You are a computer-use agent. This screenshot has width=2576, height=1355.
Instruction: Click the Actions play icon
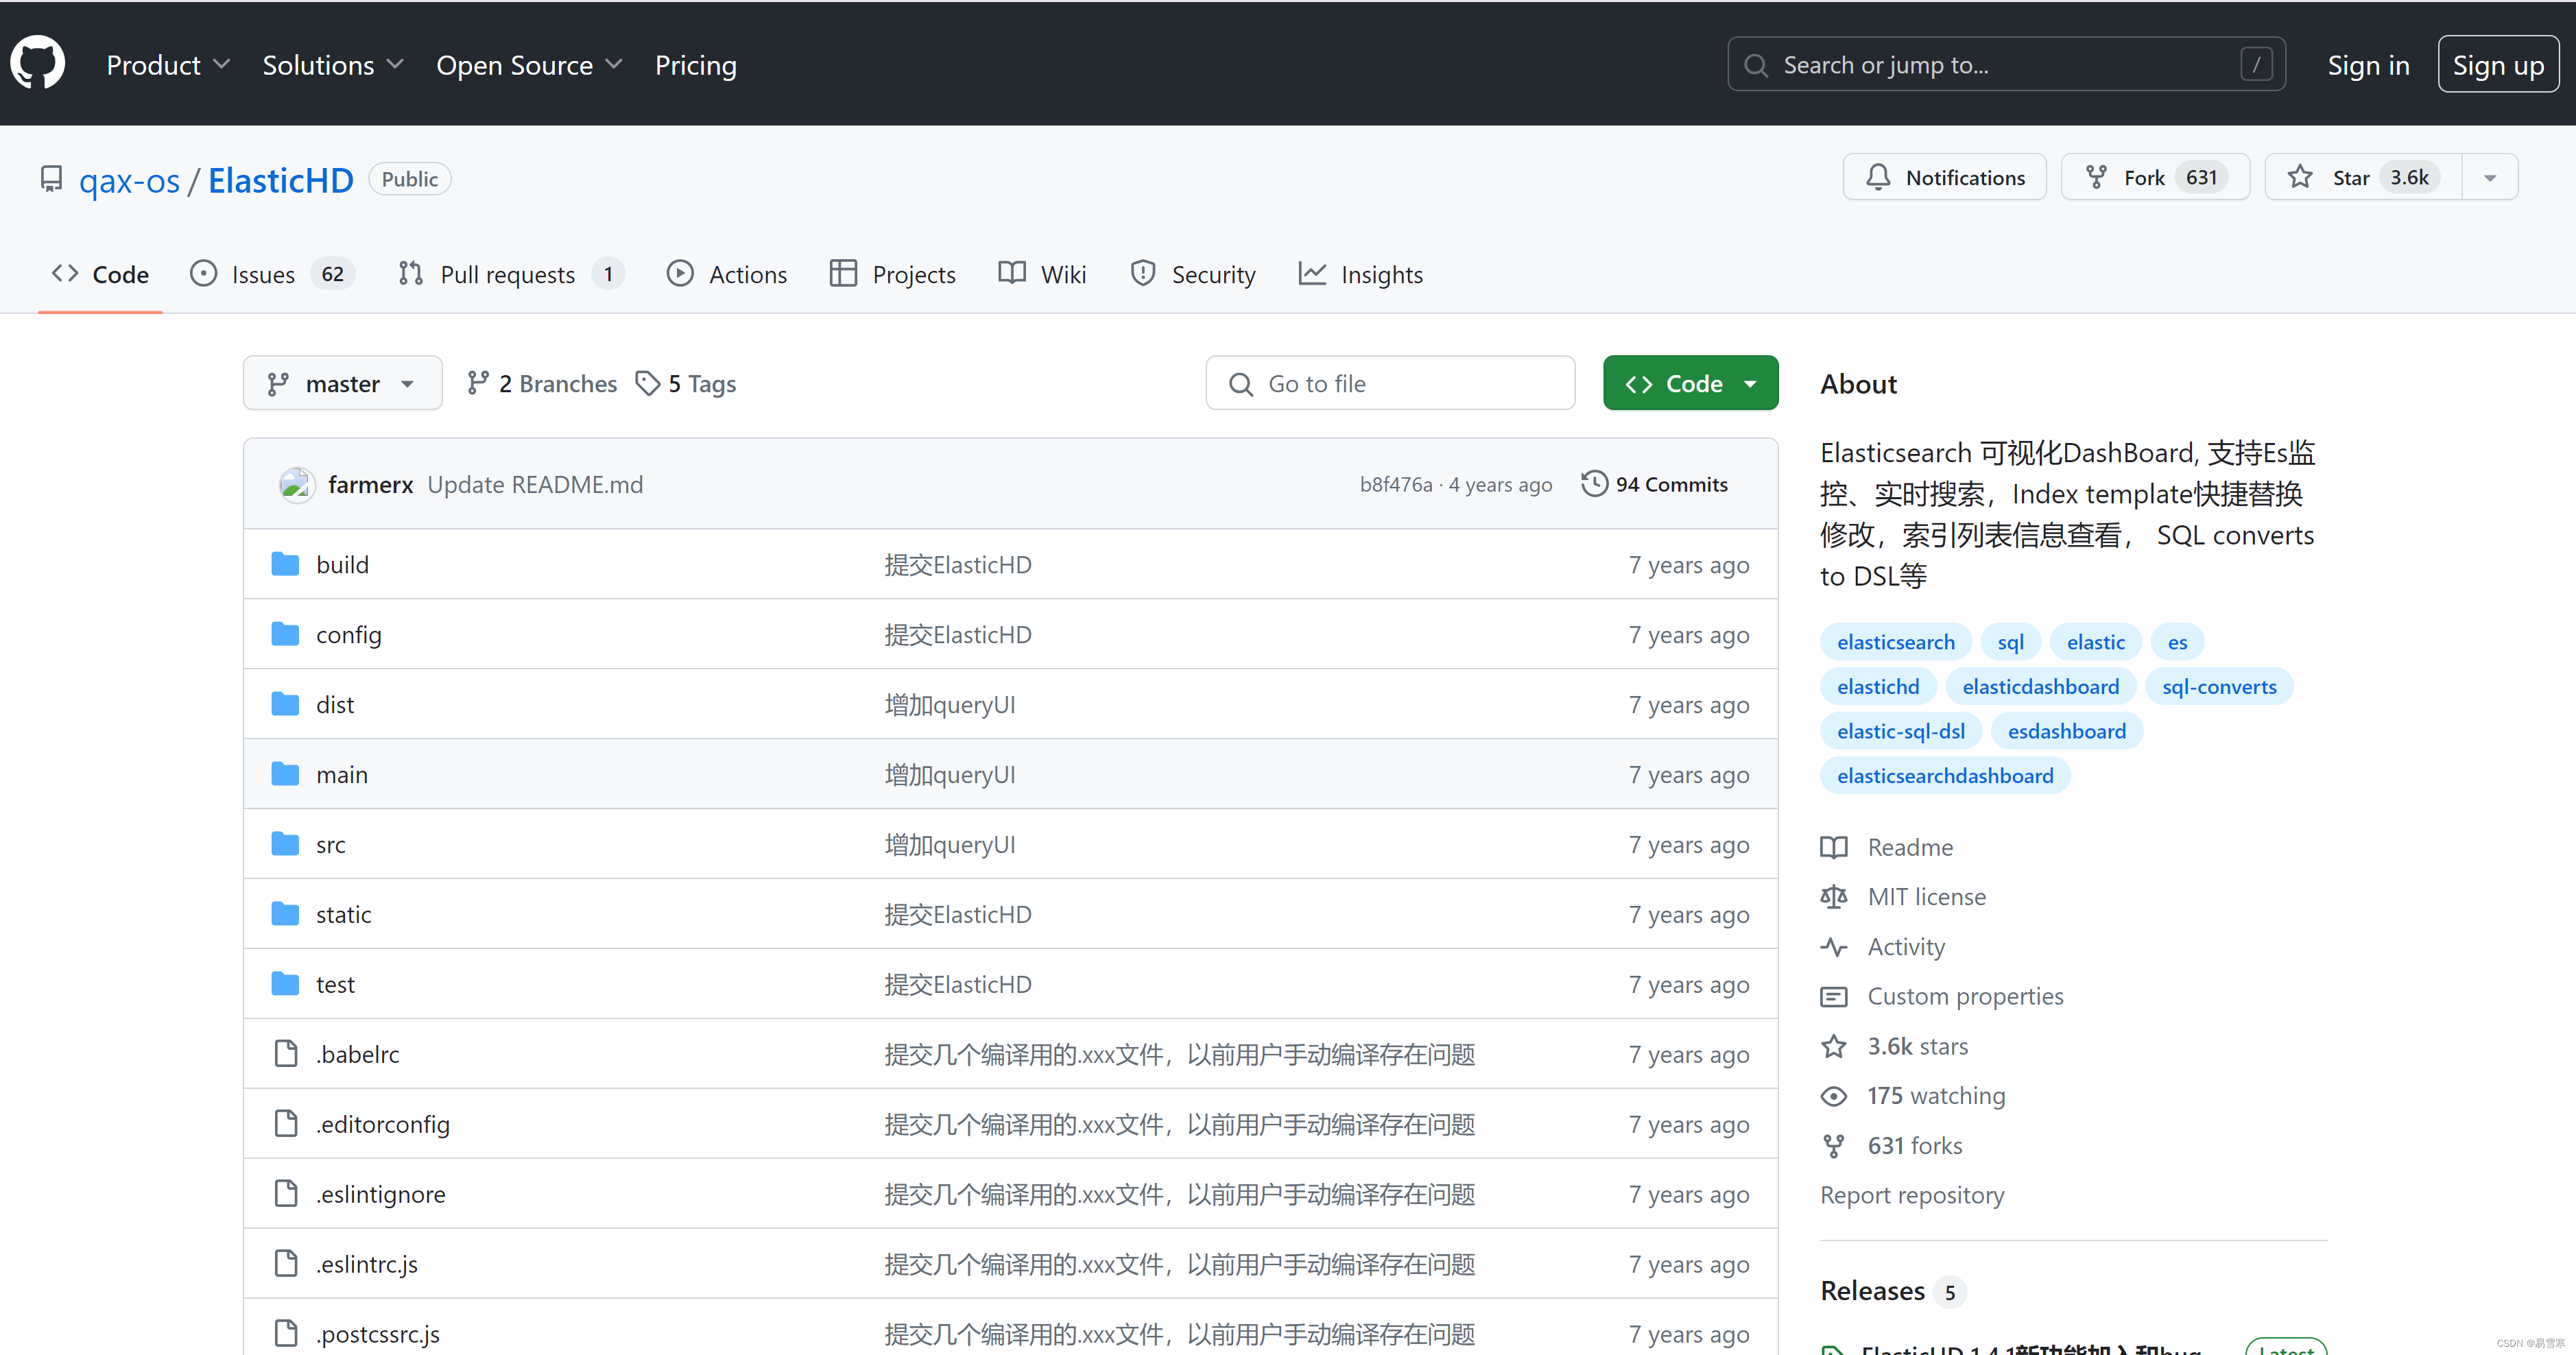tap(681, 273)
